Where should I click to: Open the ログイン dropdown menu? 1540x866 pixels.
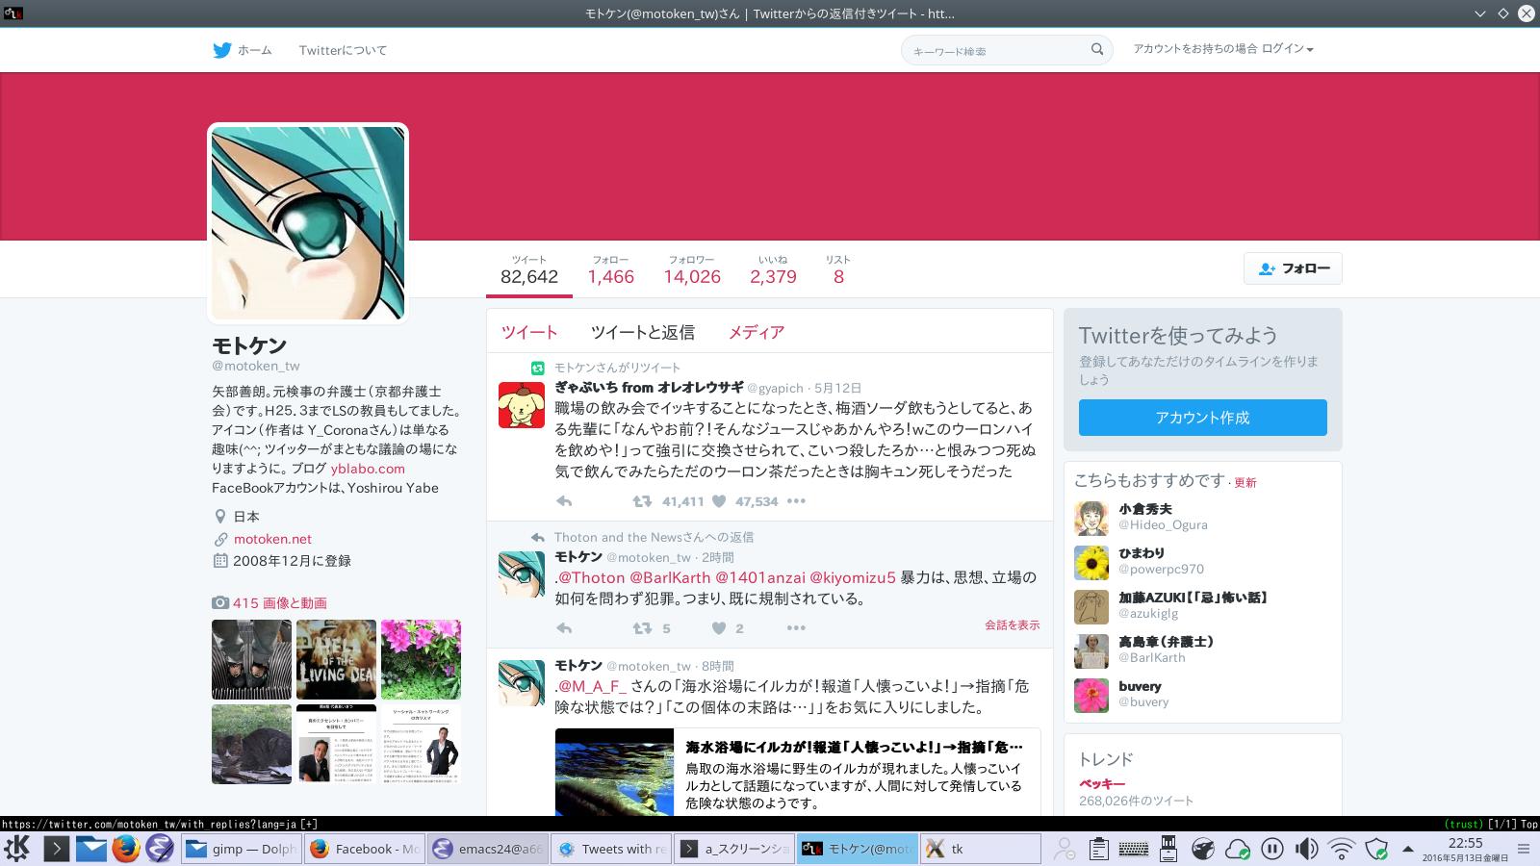[x=1288, y=49]
